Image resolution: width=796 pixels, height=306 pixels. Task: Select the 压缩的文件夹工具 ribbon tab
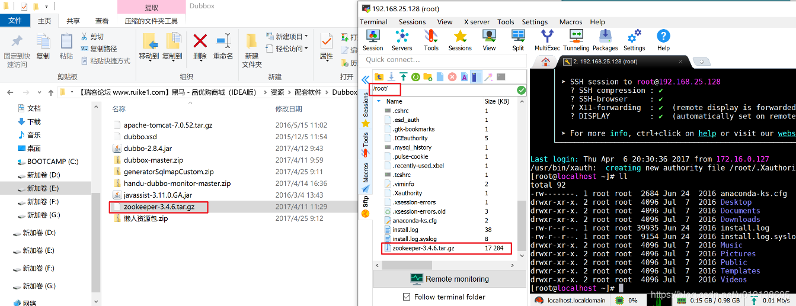tap(151, 21)
